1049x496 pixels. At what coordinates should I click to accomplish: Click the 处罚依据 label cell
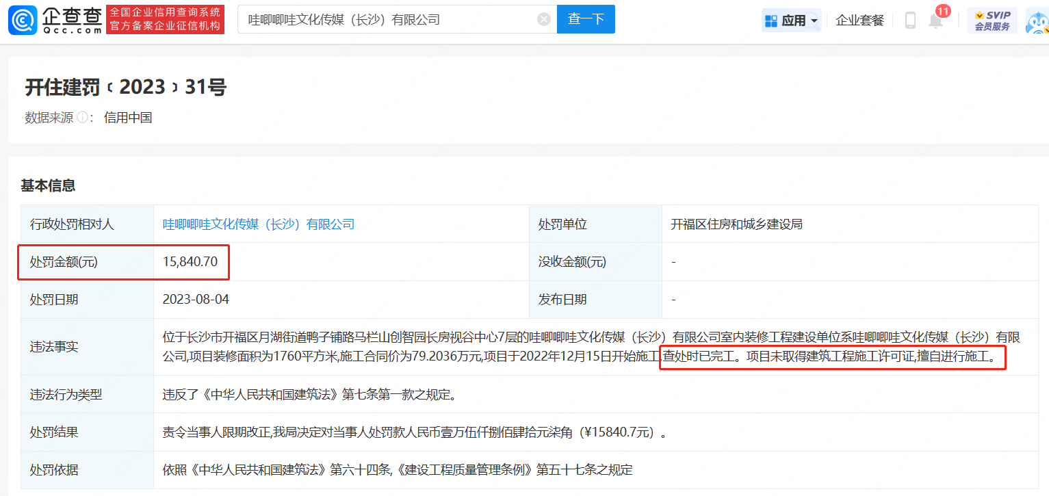pyautogui.click(x=88, y=470)
